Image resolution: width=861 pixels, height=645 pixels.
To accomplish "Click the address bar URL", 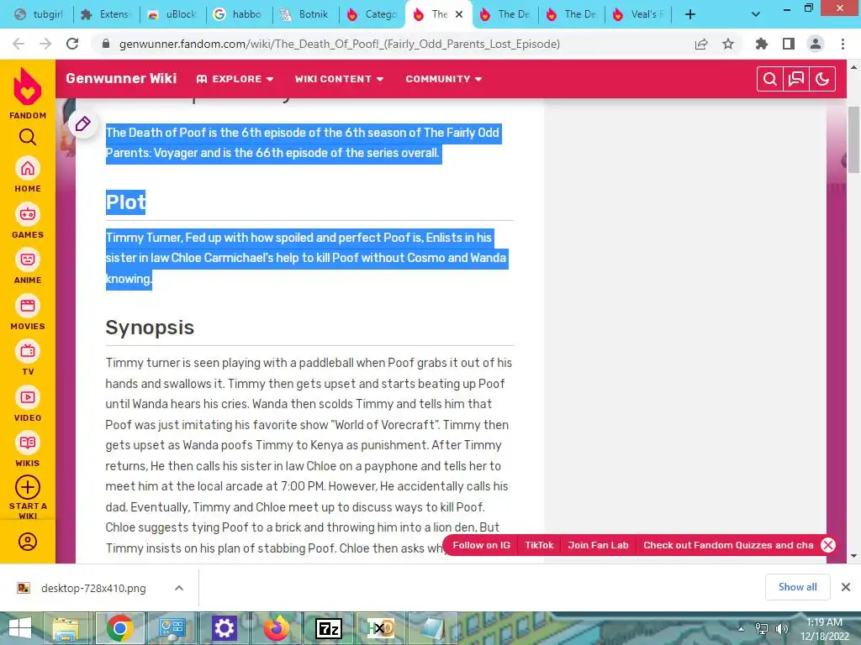I will [x=340, y=44].
